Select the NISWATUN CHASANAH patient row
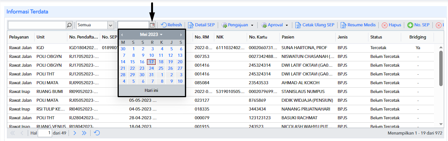The image size is (448, 141). 220,57
